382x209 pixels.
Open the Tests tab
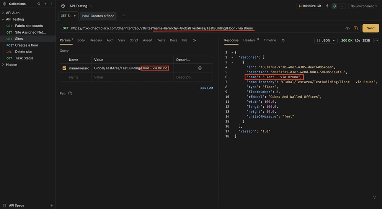point(161,40)
